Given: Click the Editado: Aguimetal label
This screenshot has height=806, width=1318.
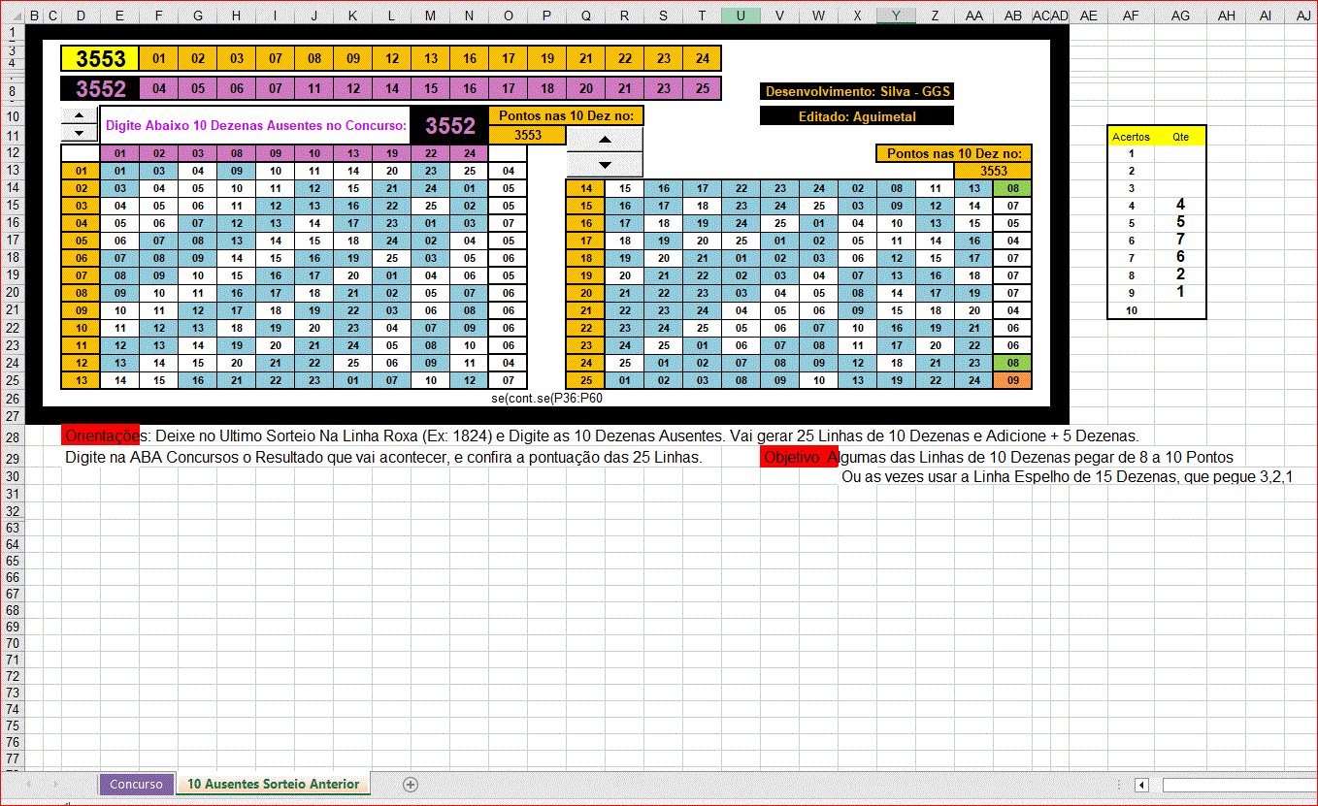Looking at the screenshot, I should 857,116.
